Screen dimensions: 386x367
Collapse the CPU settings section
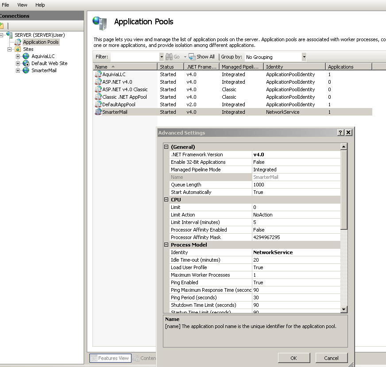click(166, 200)
